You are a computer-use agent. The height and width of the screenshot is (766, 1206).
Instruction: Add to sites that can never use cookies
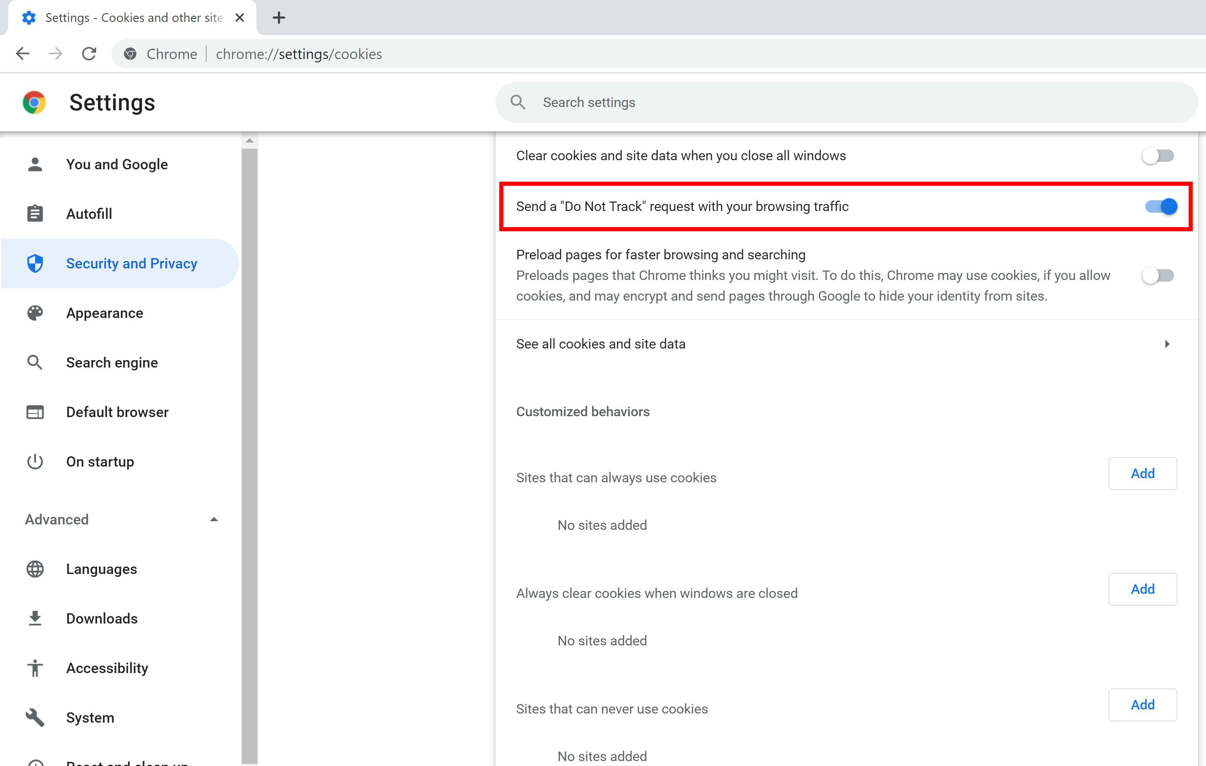1142,704
